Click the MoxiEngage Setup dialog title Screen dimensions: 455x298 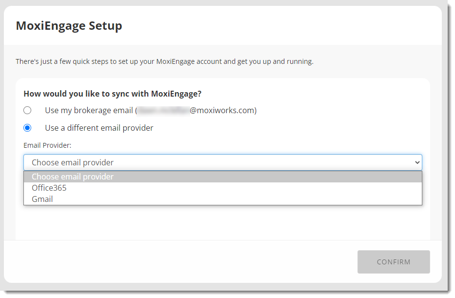(69, 25)
